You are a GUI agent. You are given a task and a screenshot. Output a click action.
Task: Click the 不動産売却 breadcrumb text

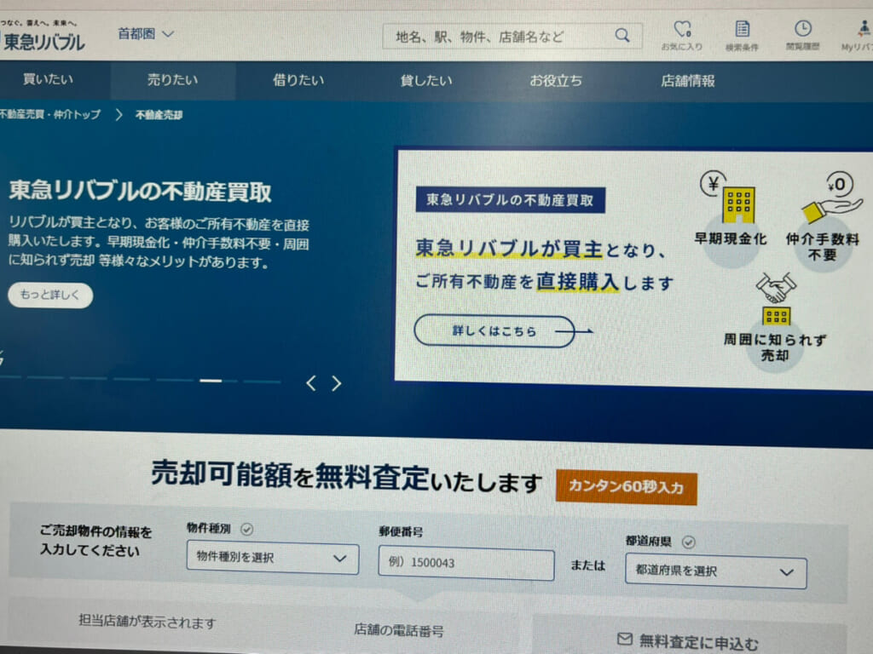(159, 115)
